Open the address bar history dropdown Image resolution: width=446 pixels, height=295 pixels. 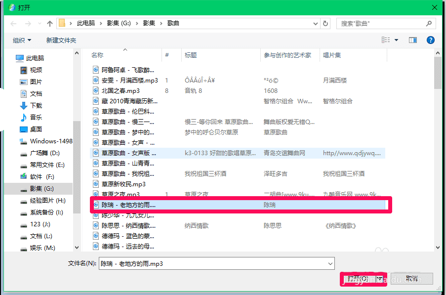click(316, 23)
